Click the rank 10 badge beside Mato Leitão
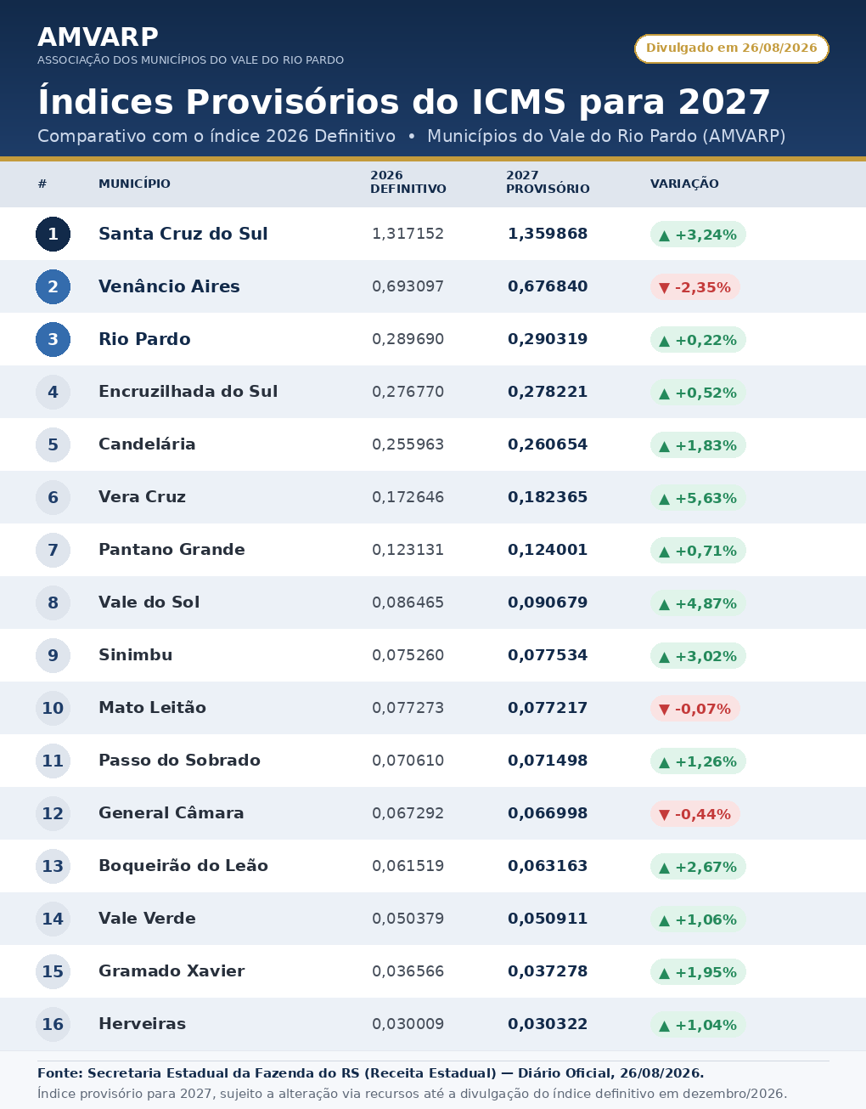 coord(53,708)
